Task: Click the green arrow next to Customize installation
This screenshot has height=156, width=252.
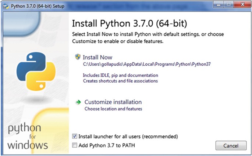Action: (x=78, y=102)
